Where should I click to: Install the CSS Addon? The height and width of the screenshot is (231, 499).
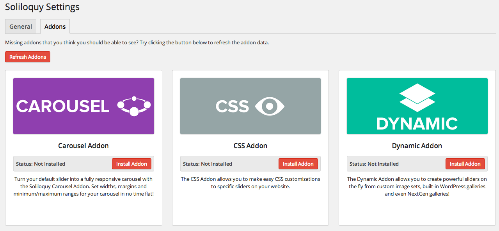298,164
